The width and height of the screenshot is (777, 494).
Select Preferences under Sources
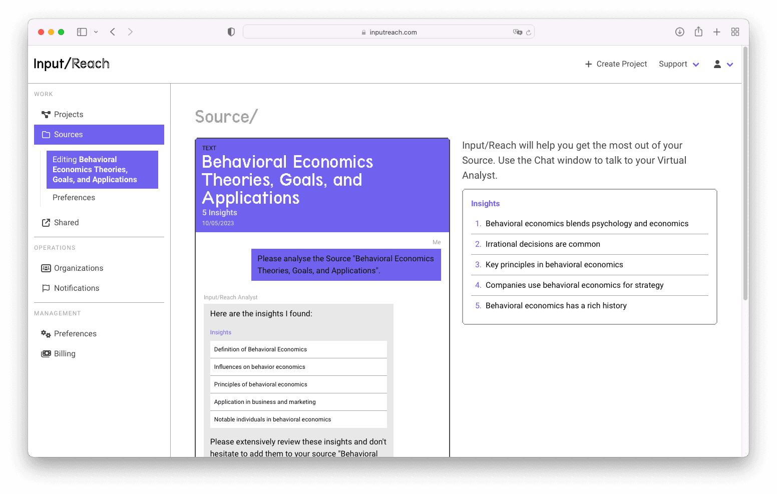tap(74, 197)
